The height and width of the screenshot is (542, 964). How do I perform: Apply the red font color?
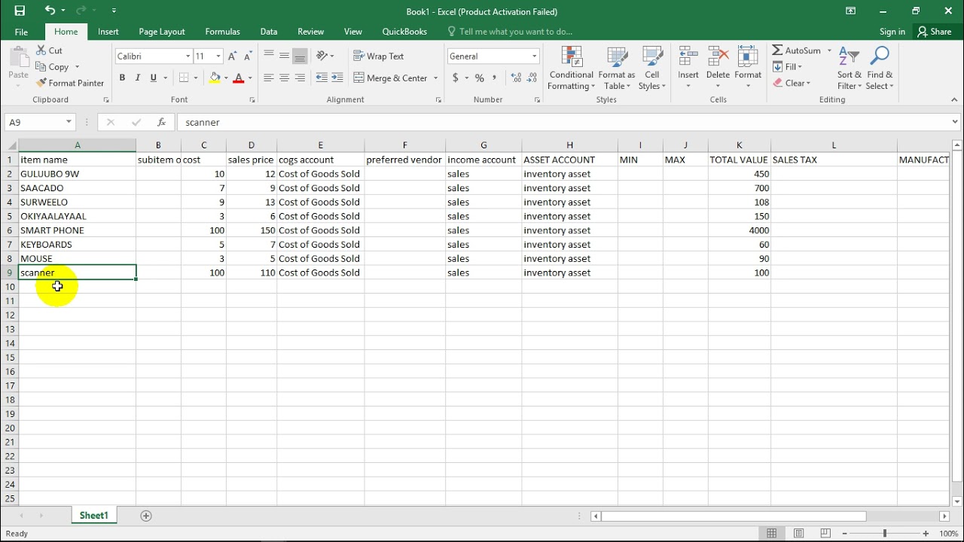click(x=239, y=78)
